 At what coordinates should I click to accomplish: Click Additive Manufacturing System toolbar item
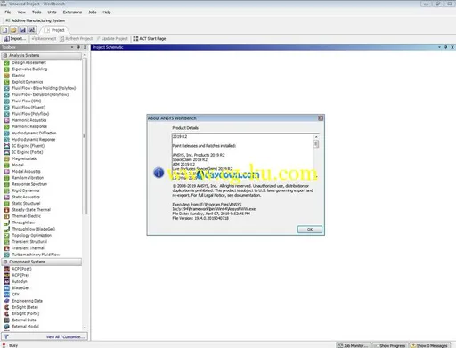point(35,20)
